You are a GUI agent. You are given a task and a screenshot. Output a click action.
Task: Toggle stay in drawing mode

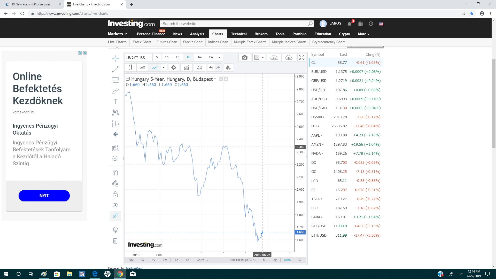tap(115, 183)
